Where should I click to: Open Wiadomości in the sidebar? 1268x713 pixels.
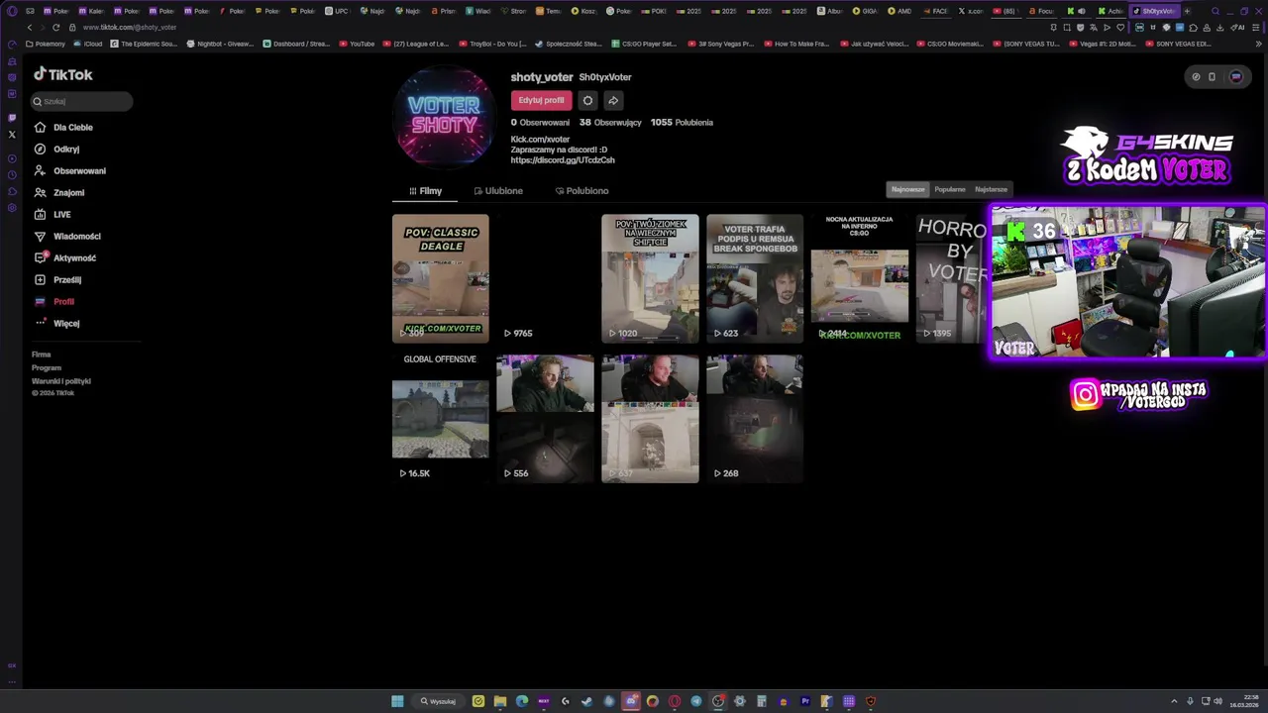tap(67, 237)
